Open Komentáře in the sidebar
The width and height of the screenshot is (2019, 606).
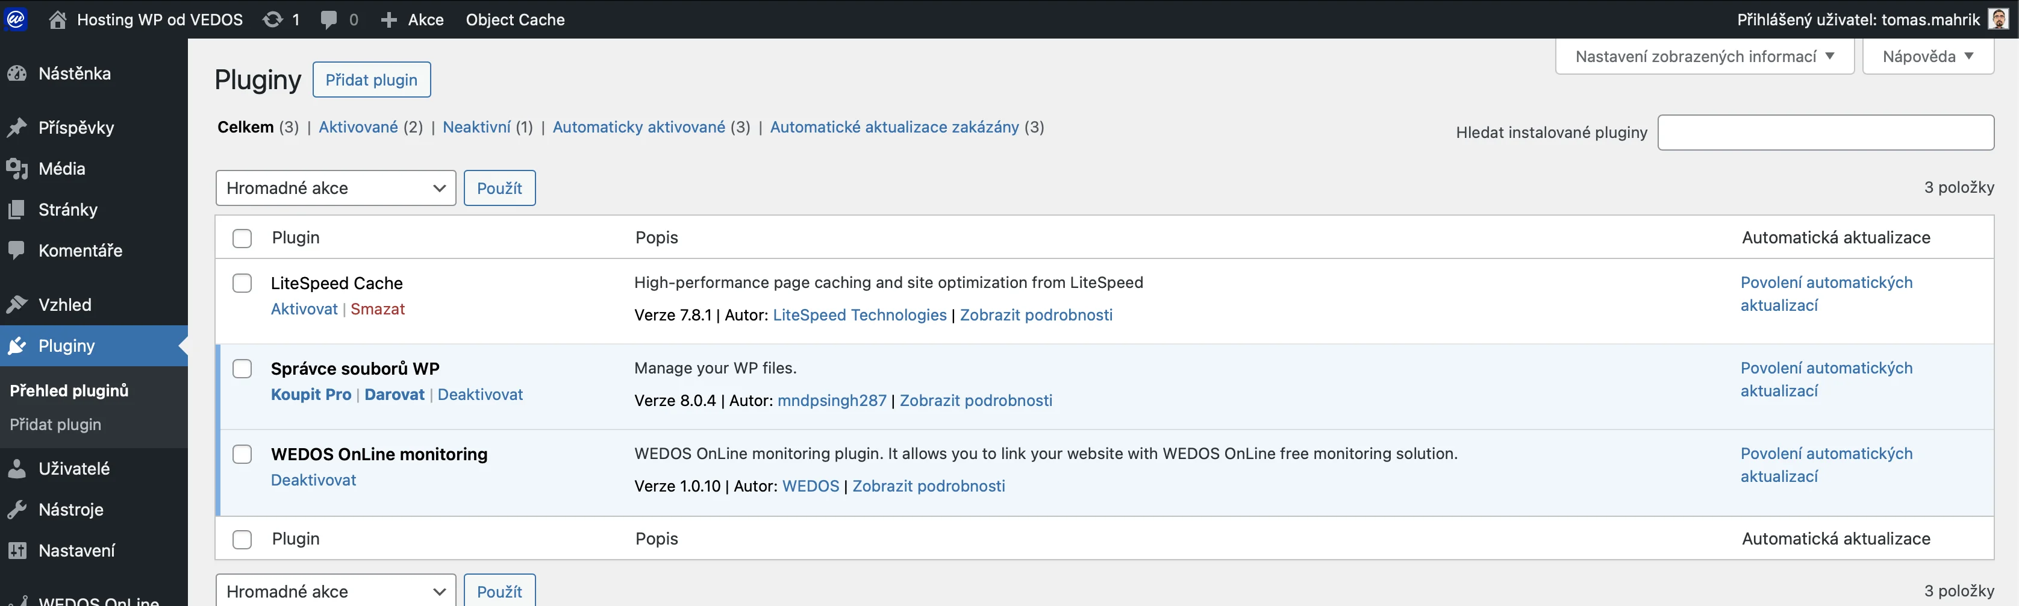click(x=80, y=251)
